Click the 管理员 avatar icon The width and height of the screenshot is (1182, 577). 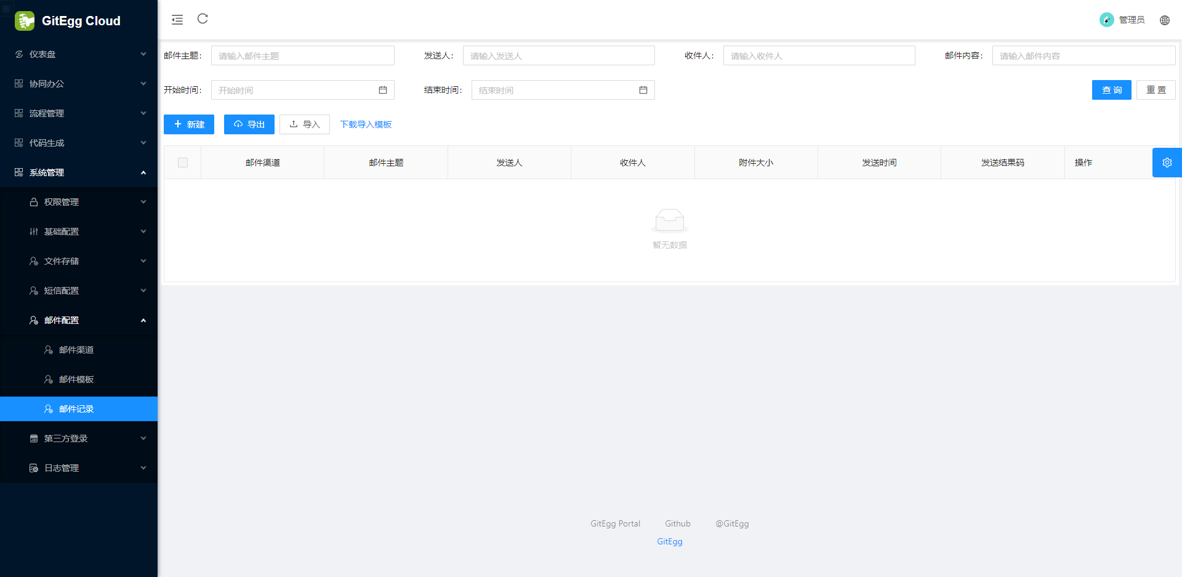pyautogui.click(x=1106, y=20)
